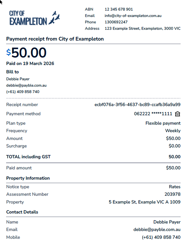Viewport: 187px width, 249px height.
Task: Click the email under Bill to
Action: coord(26,85)
